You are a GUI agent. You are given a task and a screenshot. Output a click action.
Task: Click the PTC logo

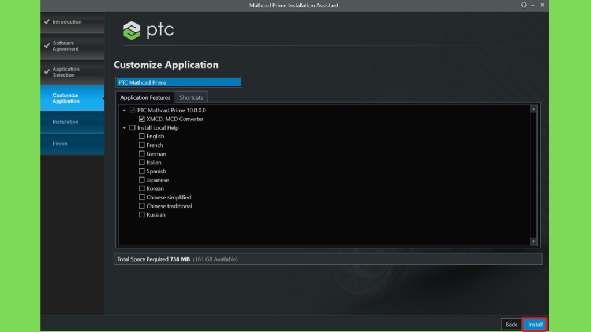coord(149,31)
